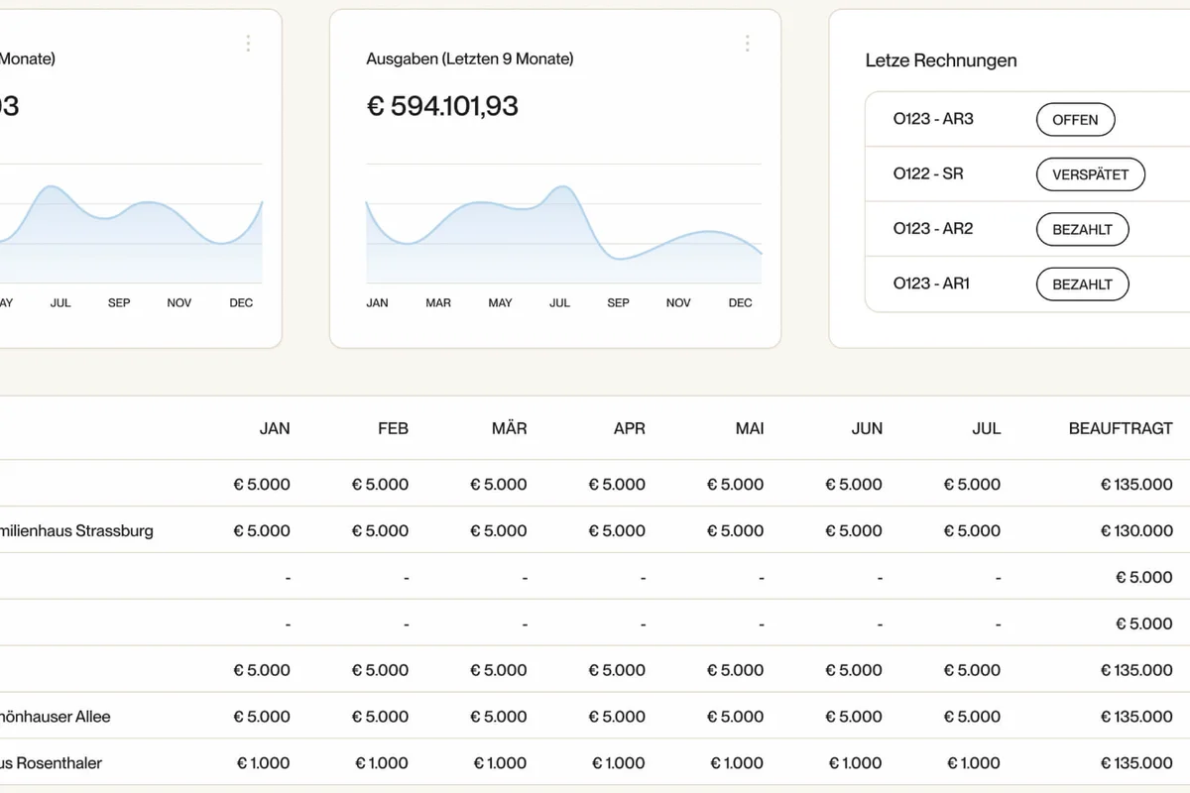Click the MÄR table column header
The height and width of the screenshot is (793, 1190).
510,429
